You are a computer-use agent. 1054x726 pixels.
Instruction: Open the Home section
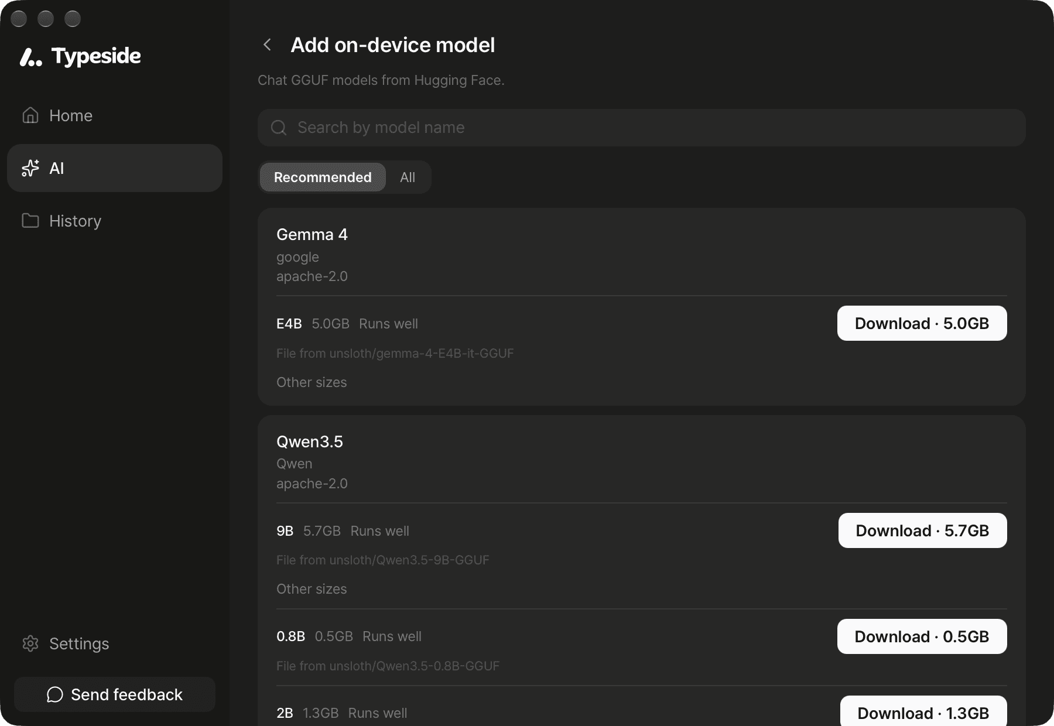(115, 115)
